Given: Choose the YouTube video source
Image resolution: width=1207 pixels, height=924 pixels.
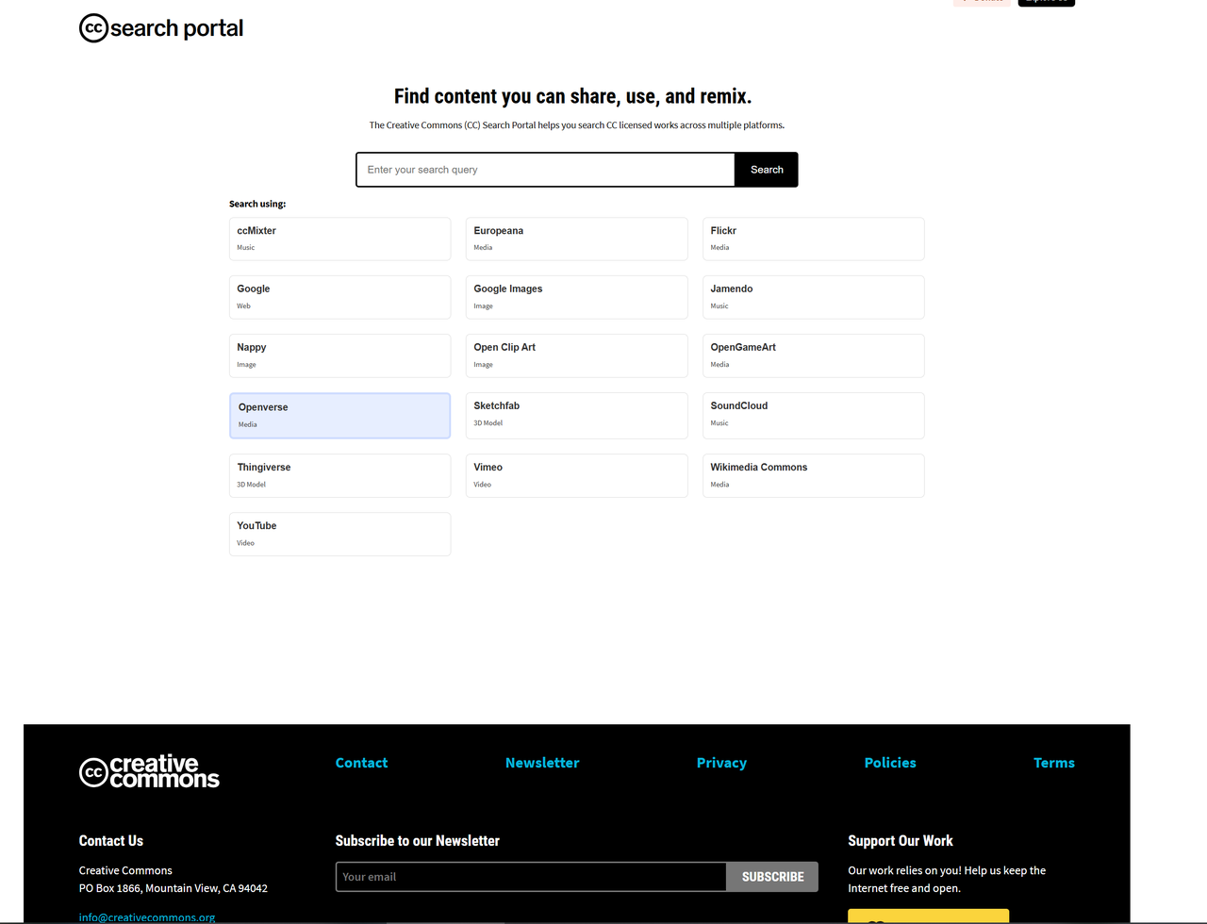Looking at the screenshot, I should click(x=340, y=534).
